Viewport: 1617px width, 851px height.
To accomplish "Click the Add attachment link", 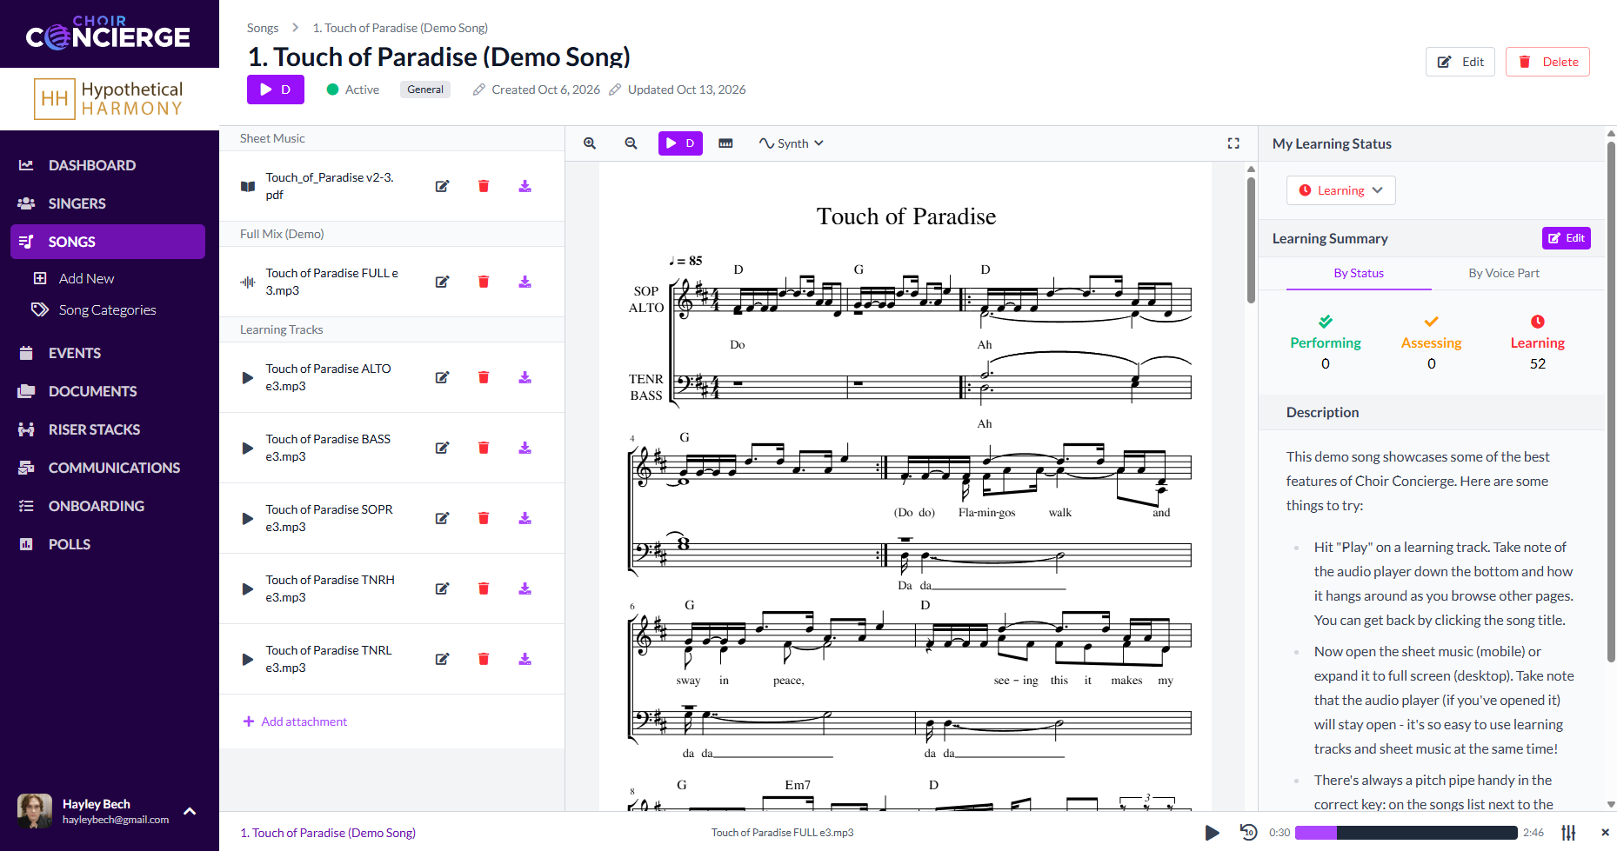I will [295, 721].
